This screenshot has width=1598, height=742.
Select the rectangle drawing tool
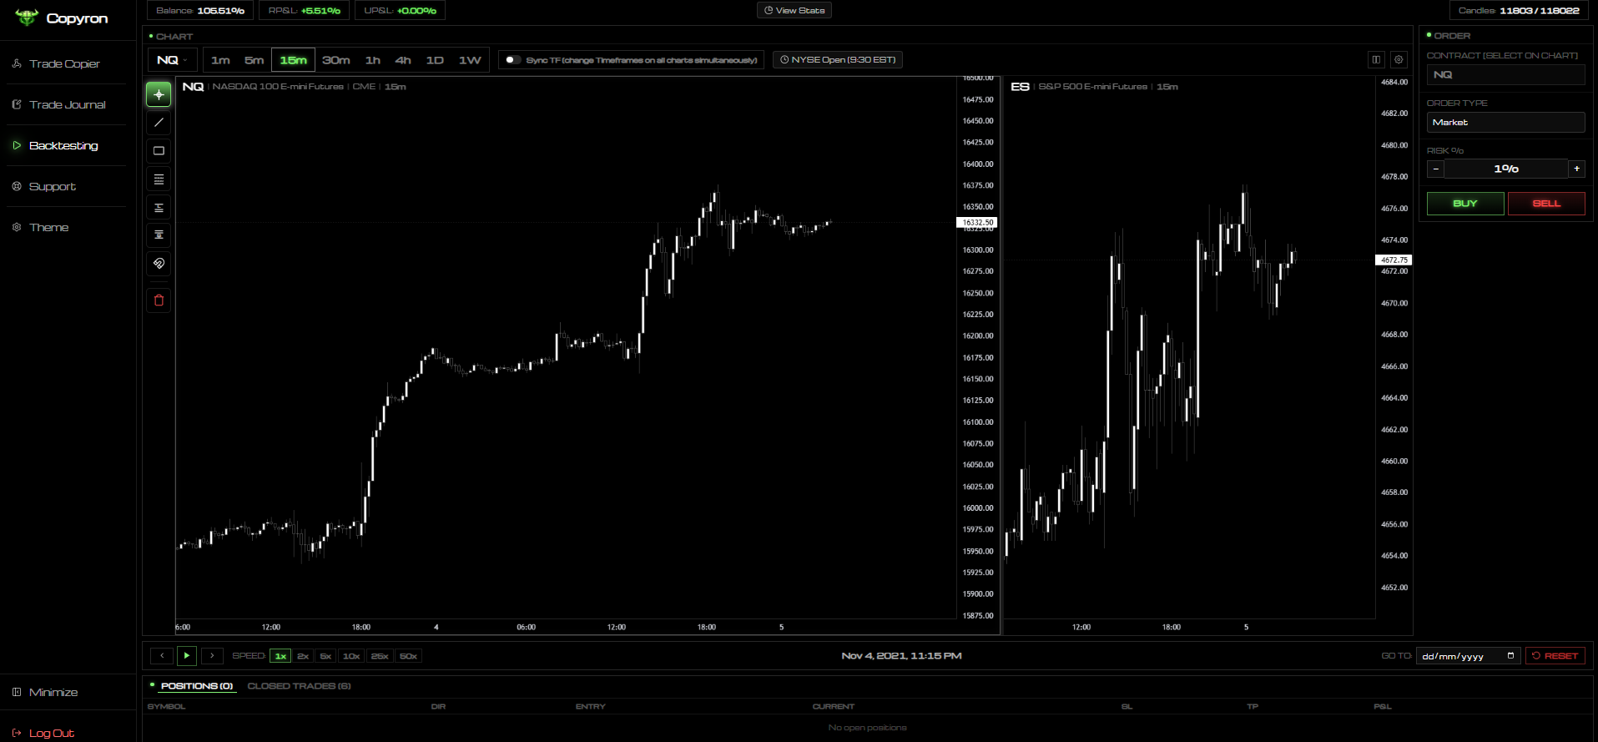click(x=159, y=151)
